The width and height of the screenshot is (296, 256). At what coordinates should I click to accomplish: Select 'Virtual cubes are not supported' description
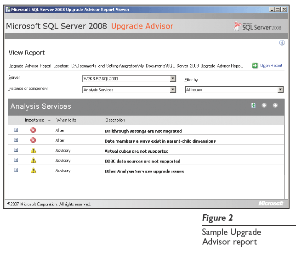click(137, 151)
